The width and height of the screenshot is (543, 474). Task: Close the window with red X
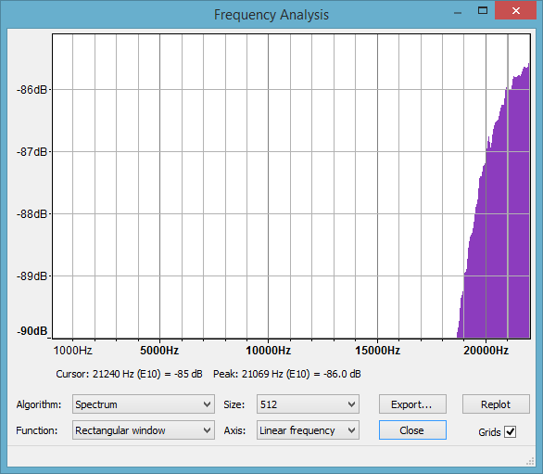(515, 11)
